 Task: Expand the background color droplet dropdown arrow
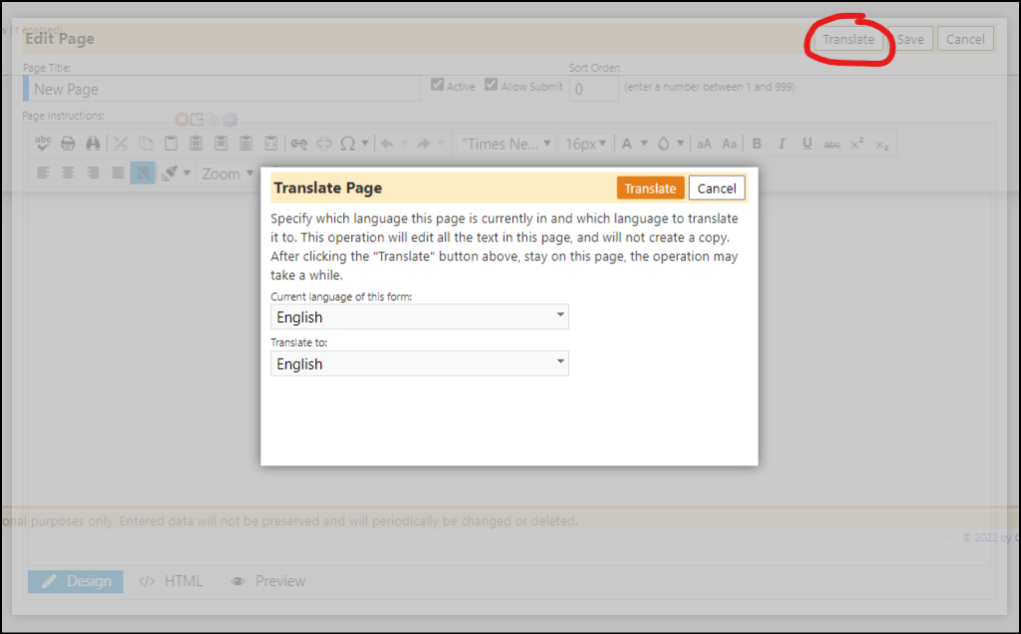pos(680,144)
